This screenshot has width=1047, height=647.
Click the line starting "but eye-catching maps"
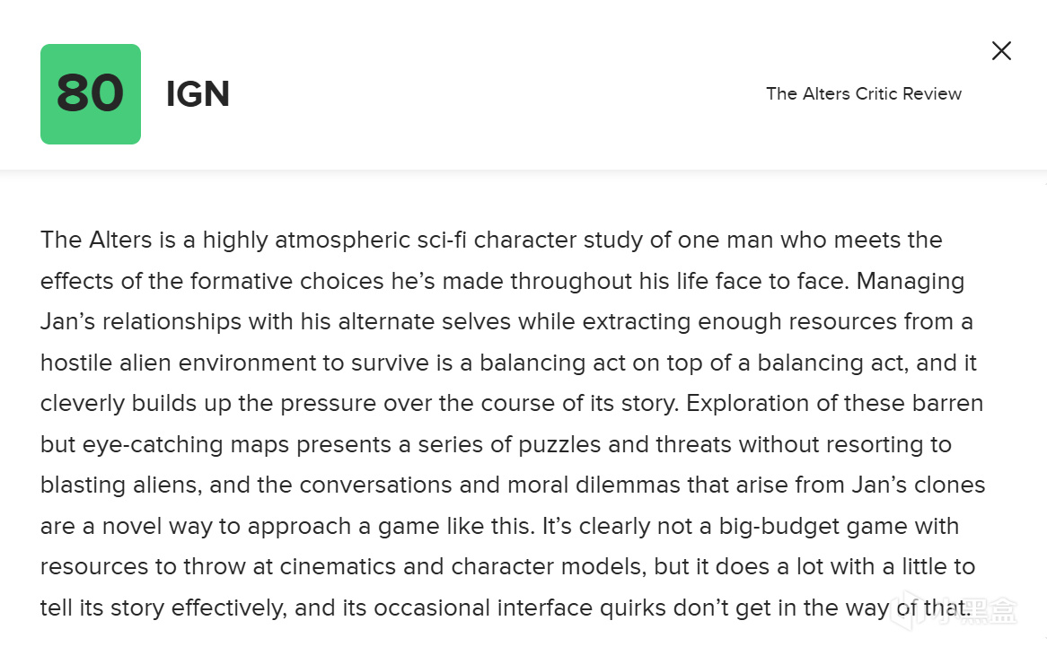pos(497,444)
